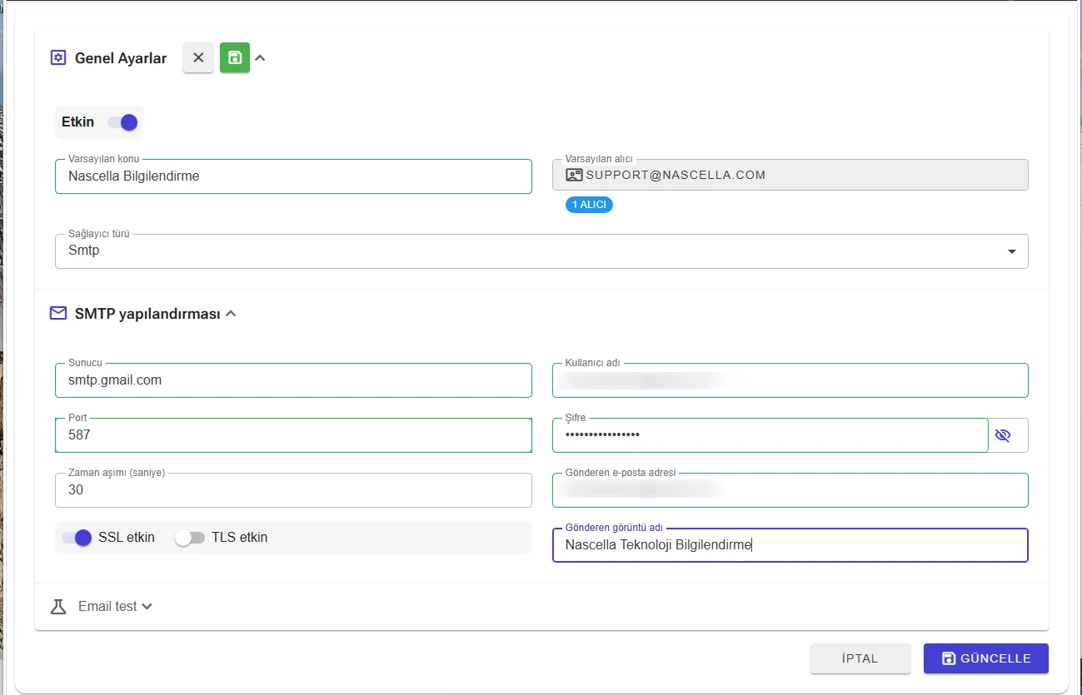Edit the Sunucu server field
Screen dimensions: 1082x695
(293, 380)
